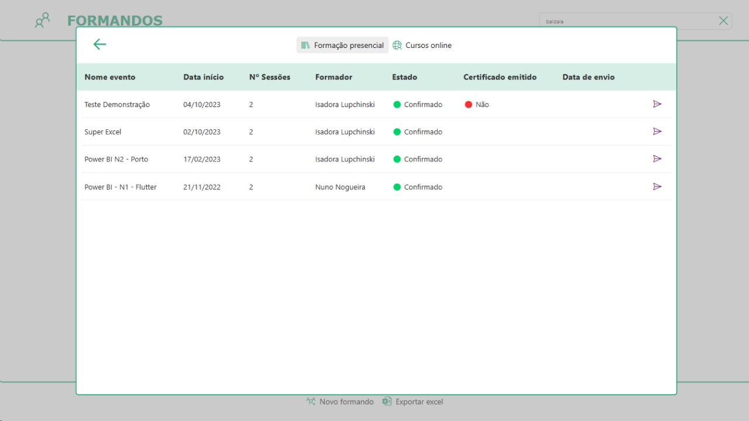Click the Estado column header
This screenshot has height=421, width=749.
(404, 77)
